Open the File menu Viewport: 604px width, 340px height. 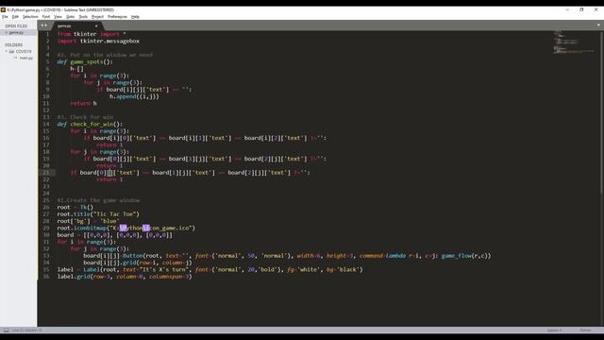point(5,17)
